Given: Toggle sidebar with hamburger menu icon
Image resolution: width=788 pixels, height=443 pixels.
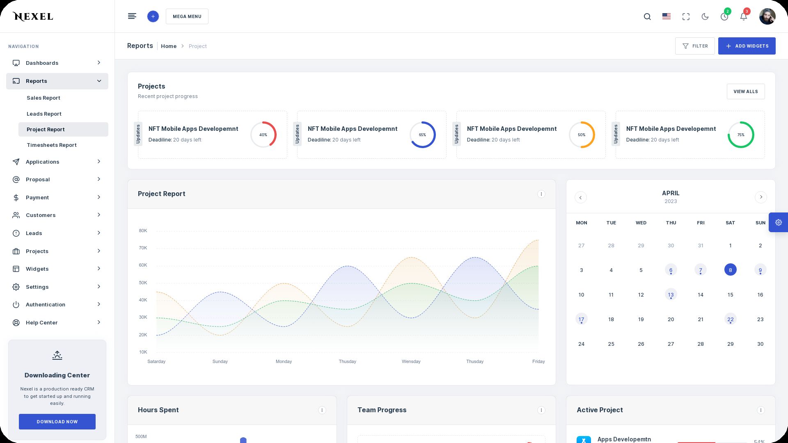Looking at the screenshot, I should [132, 16].
